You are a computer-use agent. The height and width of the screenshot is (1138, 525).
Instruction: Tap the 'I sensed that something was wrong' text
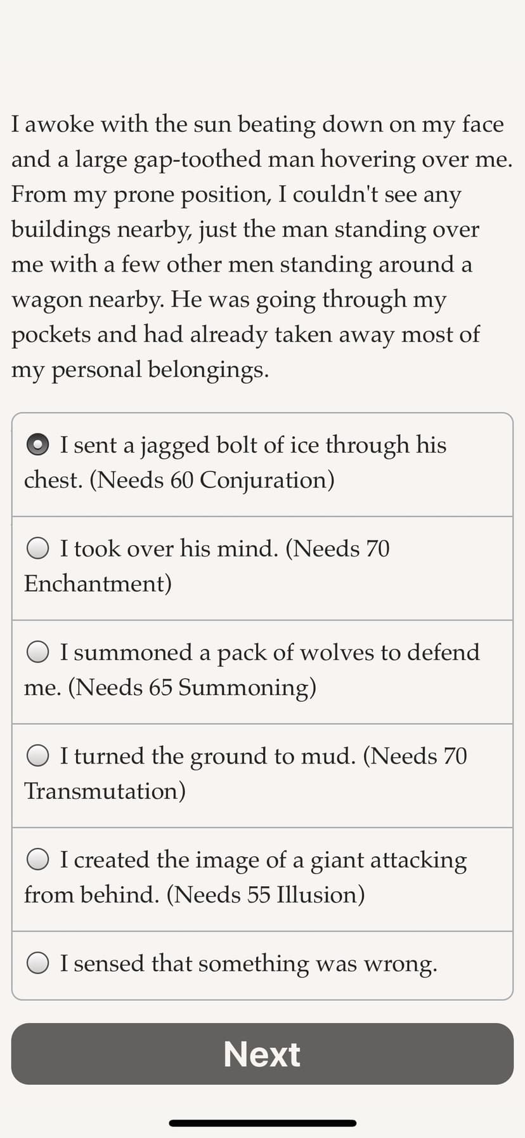[x=249, y=963]
